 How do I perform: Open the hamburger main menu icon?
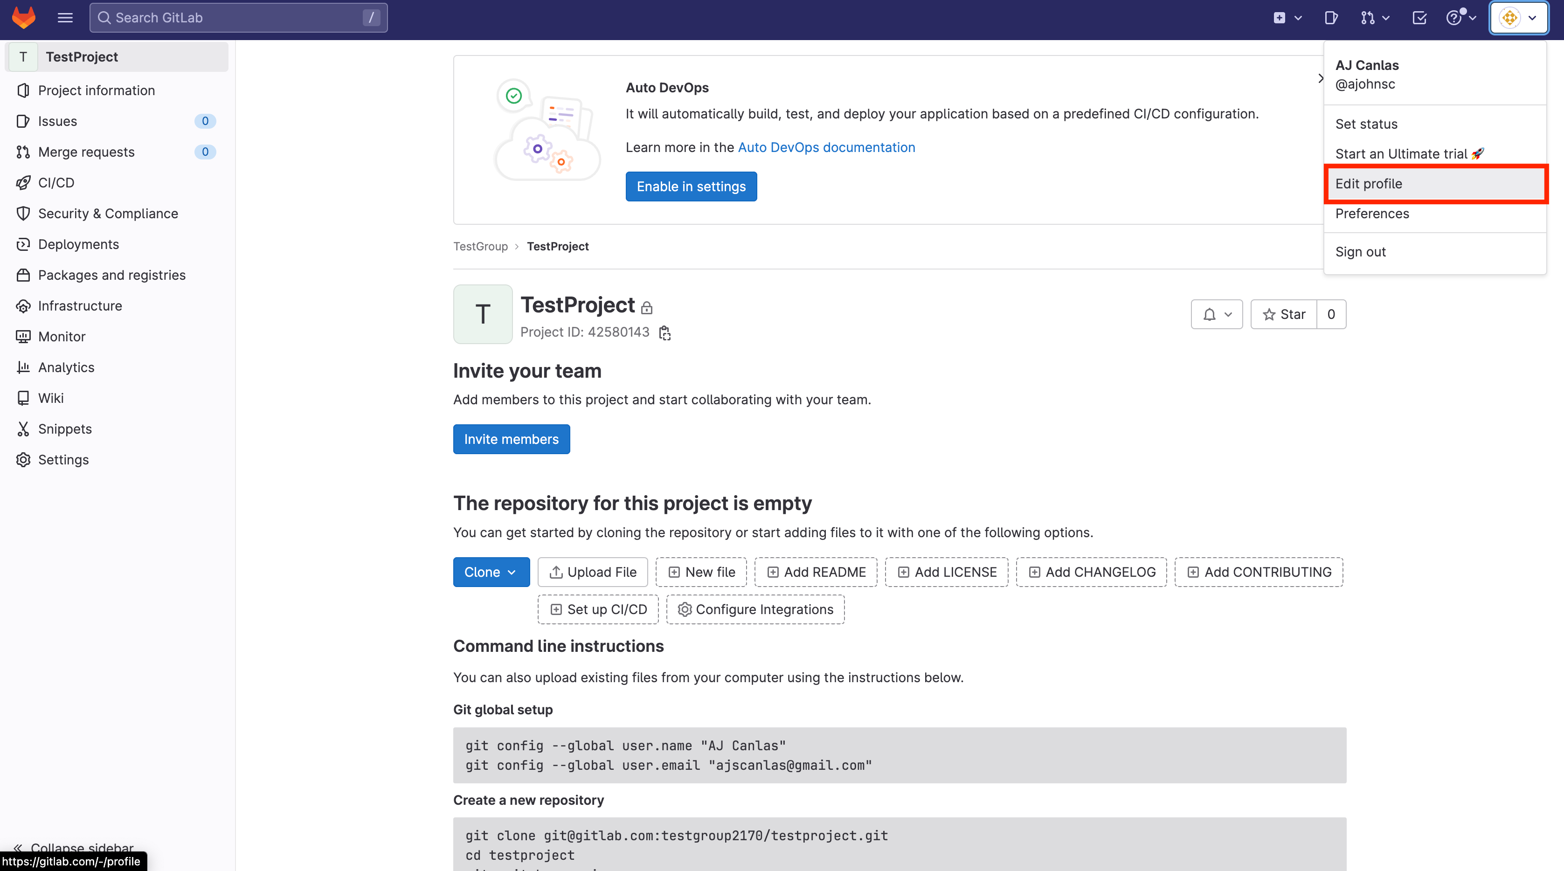[65, 18]
